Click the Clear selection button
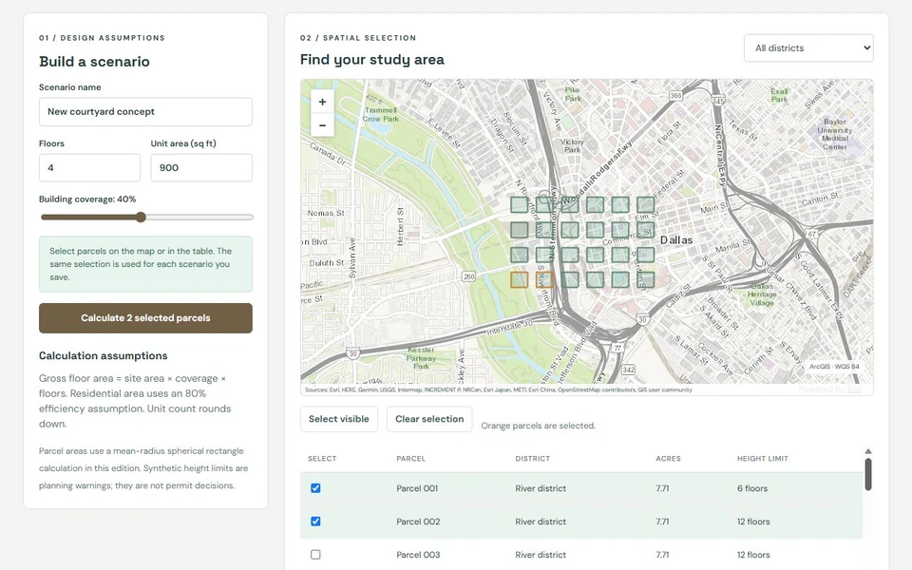This screenshot has height=570, width=912. point(429,419)
